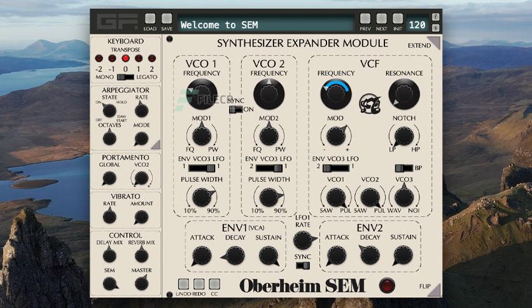
Task: Toggle VCO2 ENV VCO3 LFO mod source switch
Action: tap(269, 168)
